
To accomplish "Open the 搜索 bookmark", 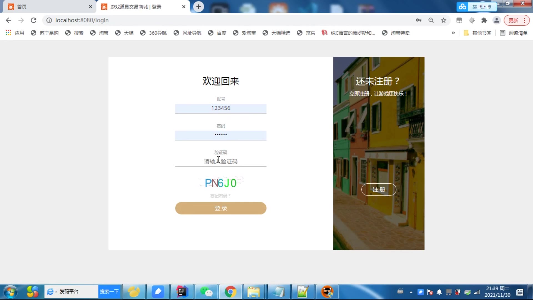I will 74,33.
